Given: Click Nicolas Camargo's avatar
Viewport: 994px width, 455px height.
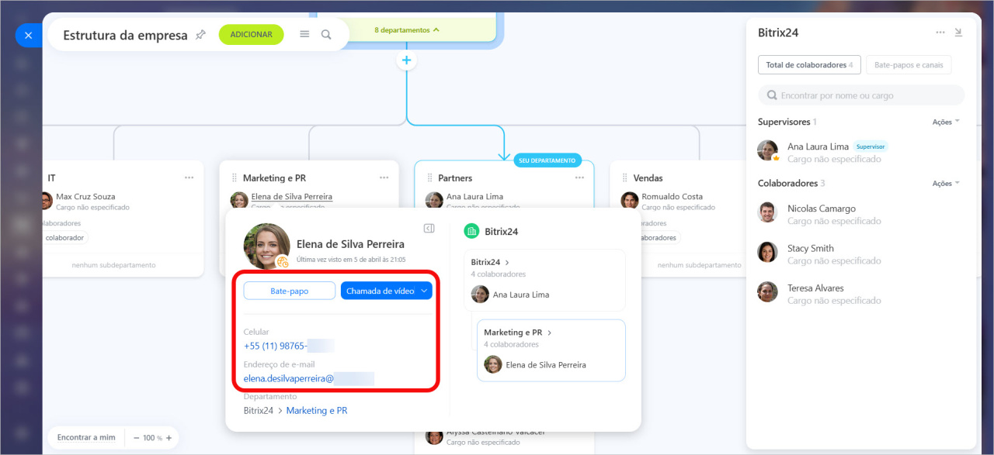Looking at the screenshot, I should [767, 212].
